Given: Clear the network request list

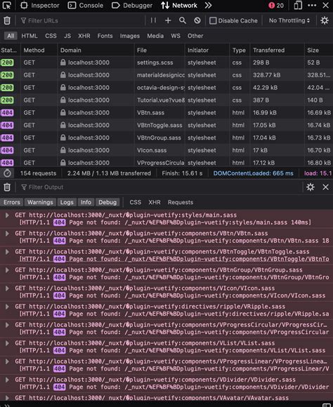Looking at the screenshot, I should tap(7, 20).
